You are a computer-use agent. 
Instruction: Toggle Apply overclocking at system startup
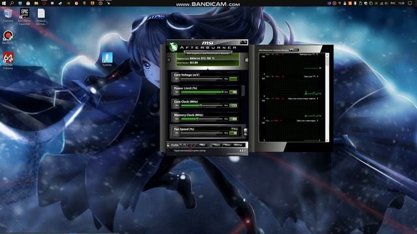click(x=171, y=151)
